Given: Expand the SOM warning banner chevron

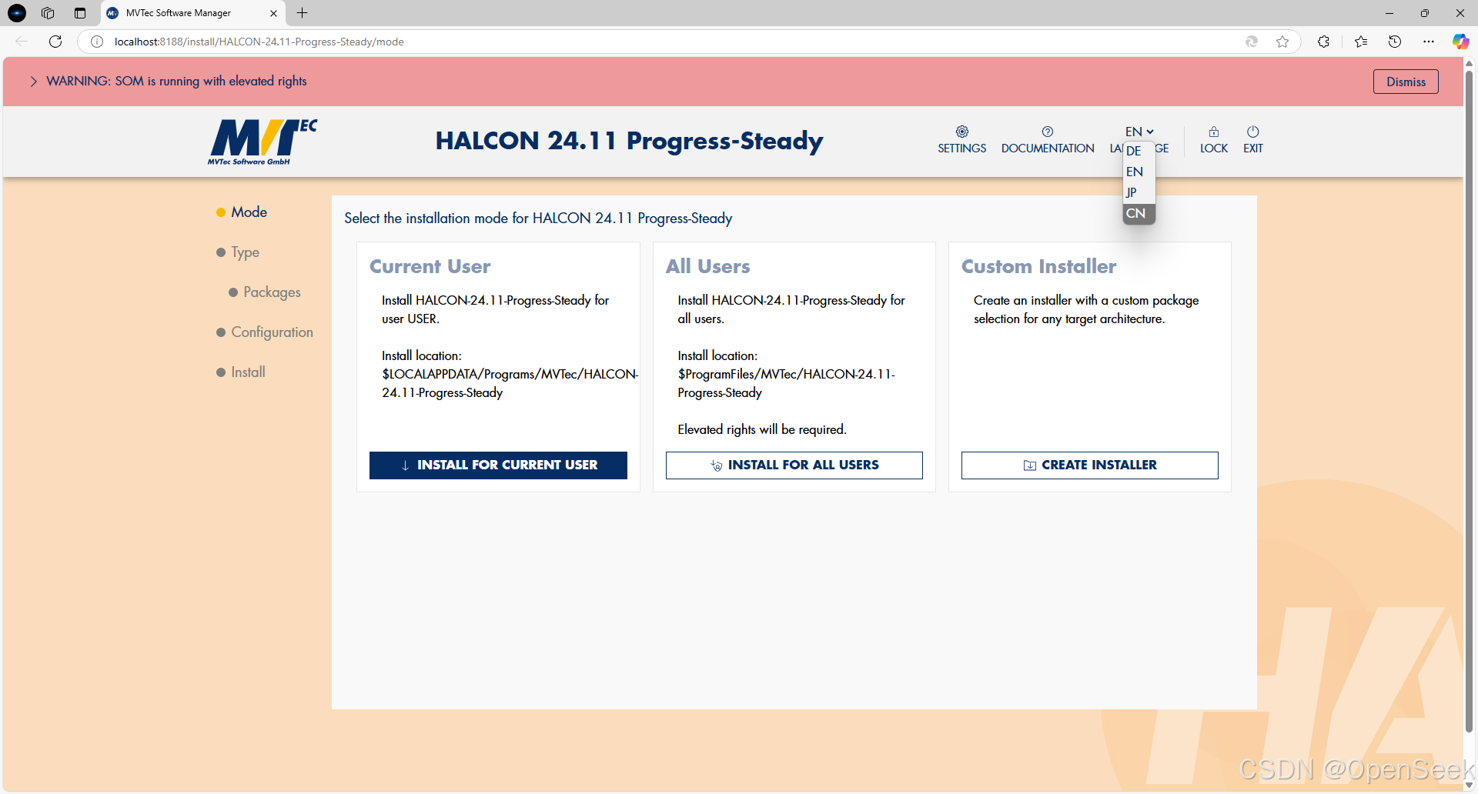Looking at the screenshot, I should (x=33, y=81).
